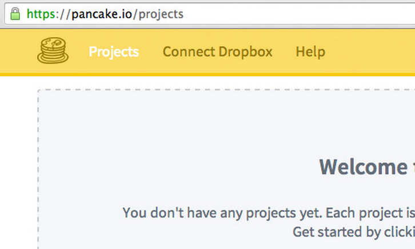
Task: Click the dashed left border of the panel
Action: pyautogui.click(x=38, y=171)
